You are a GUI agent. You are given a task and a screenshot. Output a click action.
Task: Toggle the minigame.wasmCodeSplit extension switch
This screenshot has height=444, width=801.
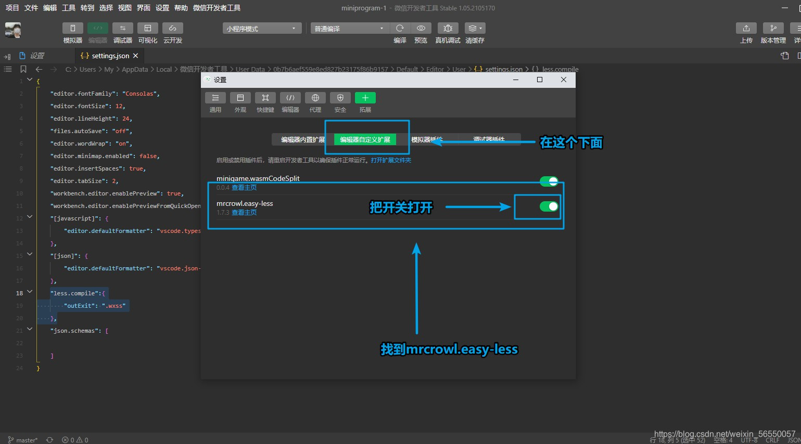(x=549, y=181)
